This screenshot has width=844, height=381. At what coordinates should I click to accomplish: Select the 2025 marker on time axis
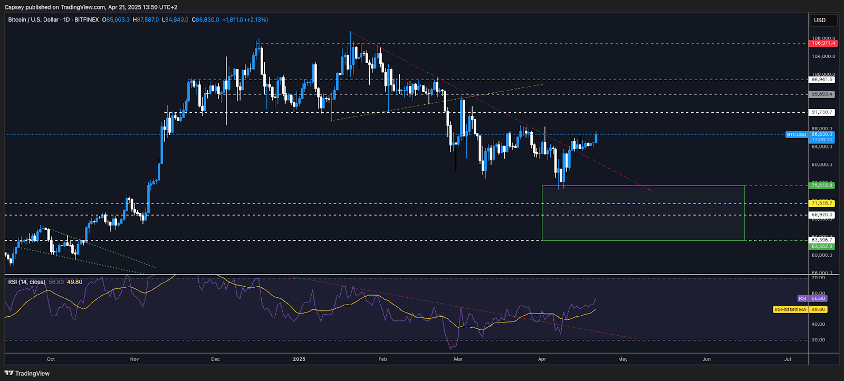(x=299, y=359)
